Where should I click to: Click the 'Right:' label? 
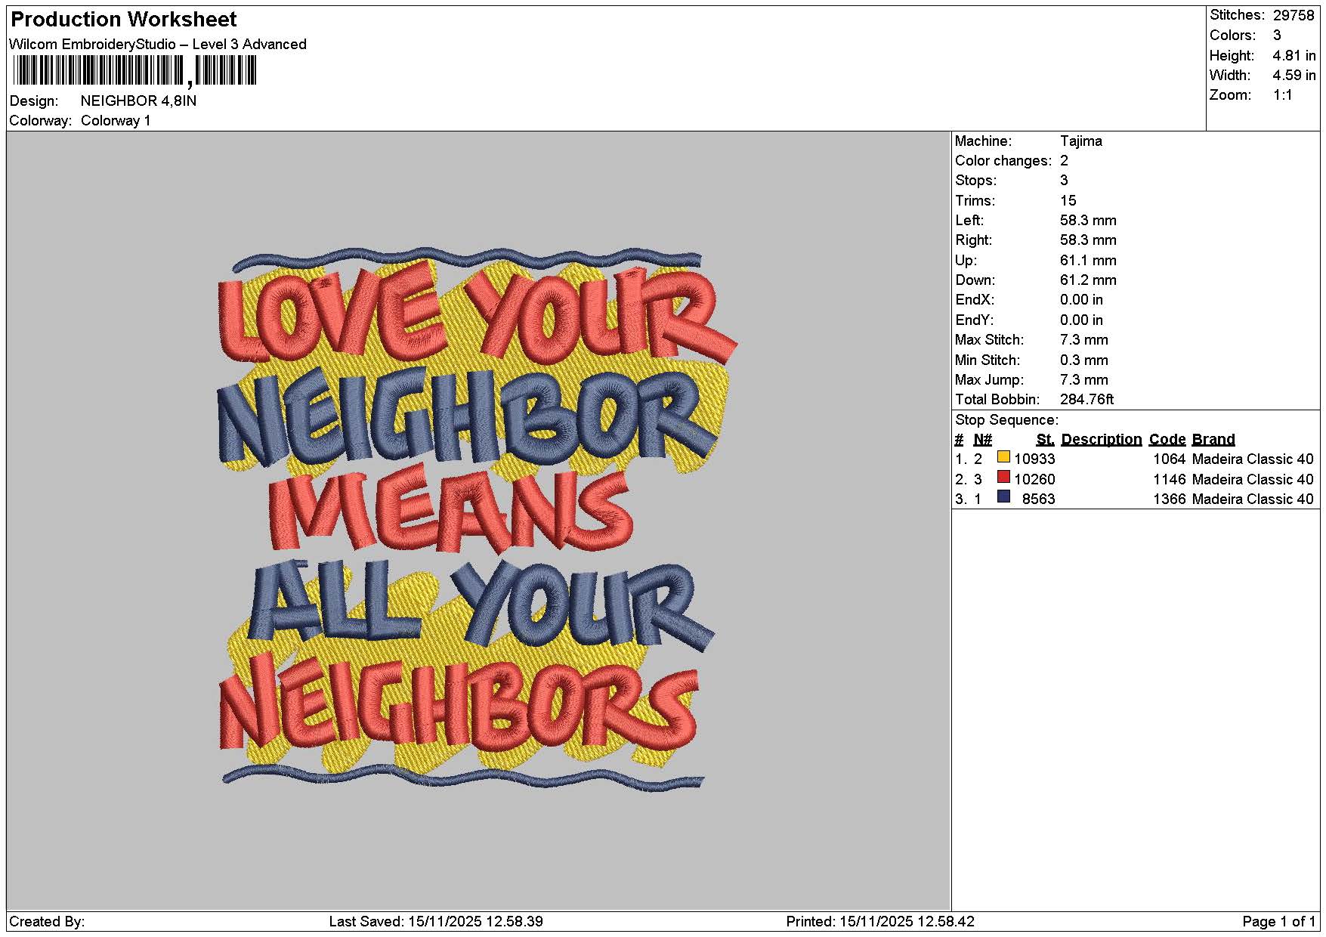(x=973, y=240)
